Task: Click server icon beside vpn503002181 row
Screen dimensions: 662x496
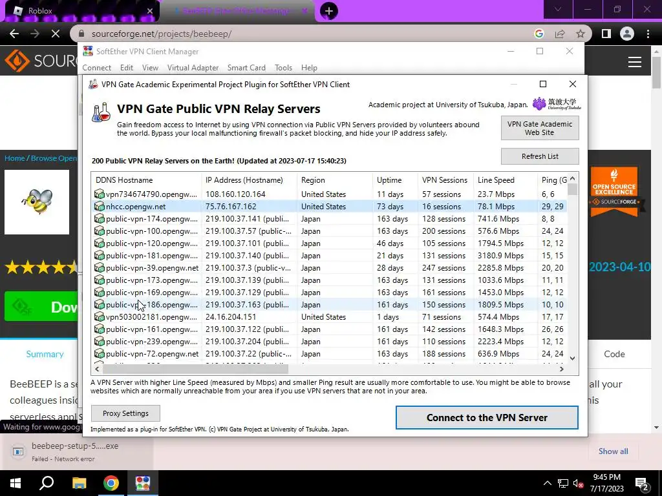Action: [x=99, y=316]
